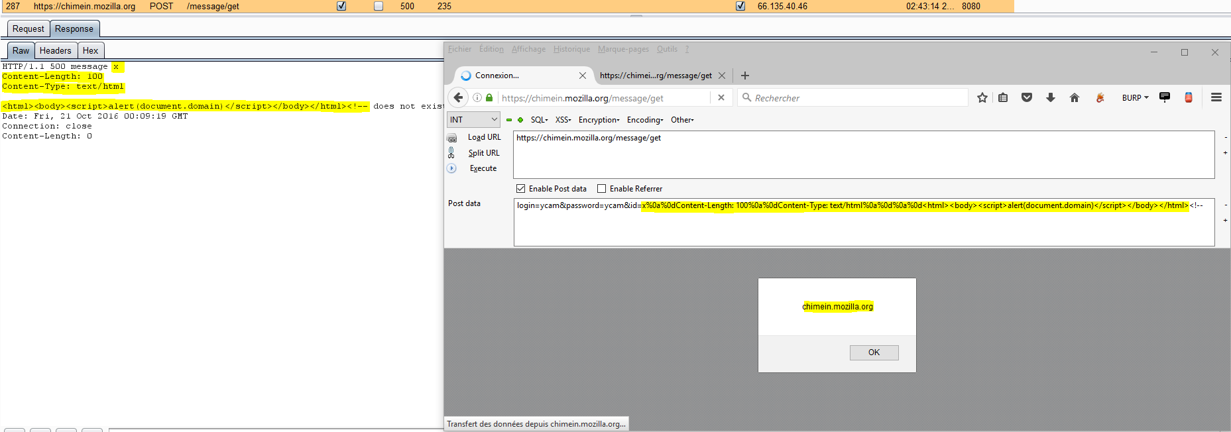Click in the Post data text area
Viewport: 1231px width, 432px height.
coord(864,222)
